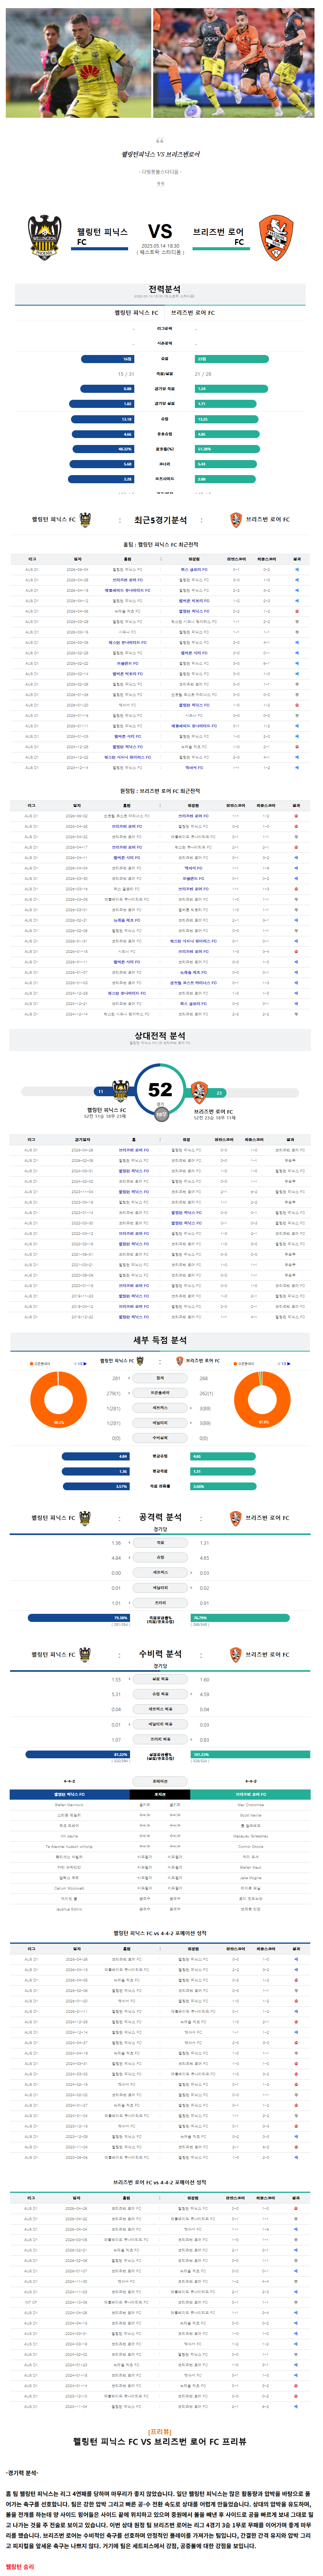
Task: Click the large 52 head-to-head total
Action: click(x=160, y=1090)
